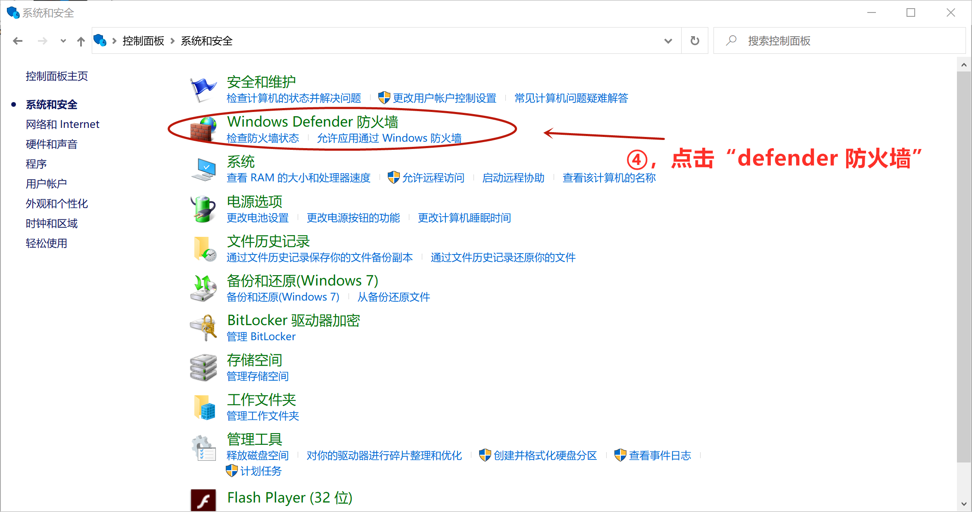Open 控制面板主页 in the sidebar
Viewport: 972px width, 512px height.
(x=57, y=76)
